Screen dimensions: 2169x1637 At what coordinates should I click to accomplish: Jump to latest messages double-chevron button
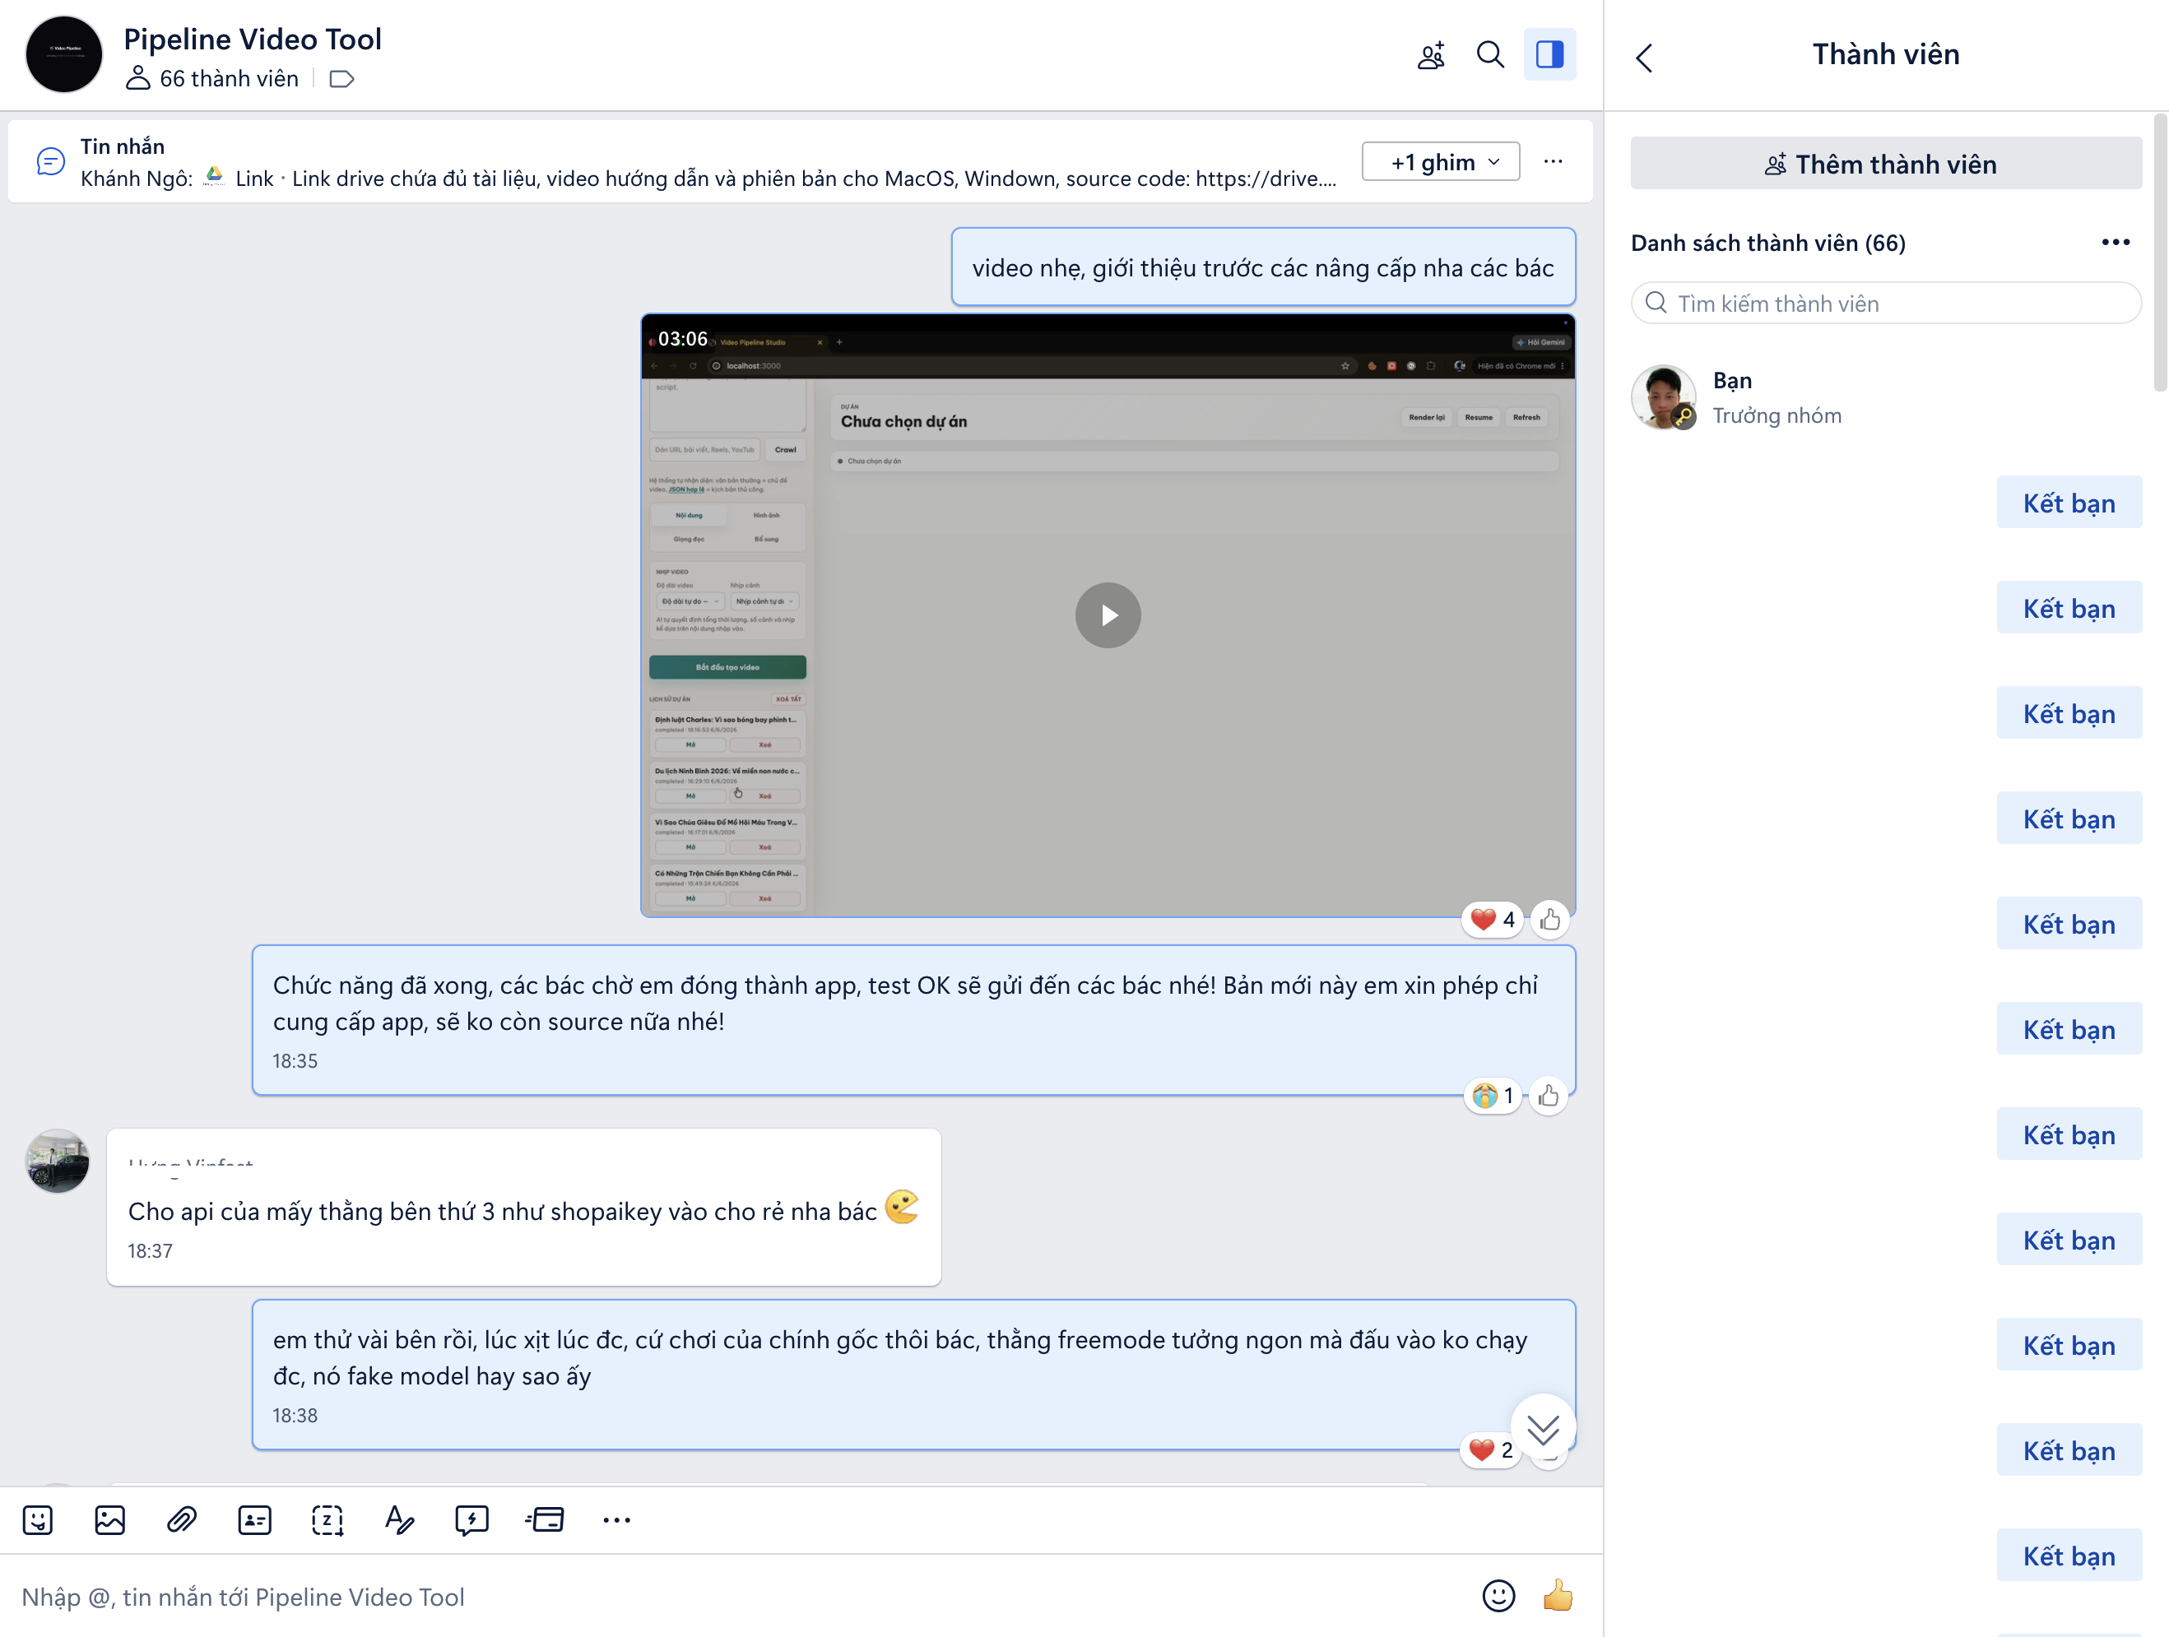[x=1544, y=1429]
